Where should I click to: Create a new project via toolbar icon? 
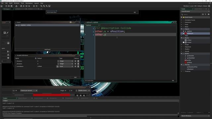(6, 6)
